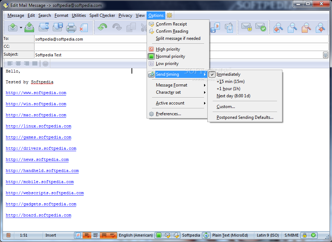This screenshot has width=332, height=242.
Task: Toggle S/MIME padlock encryption in status bar
Action: (x=305, y=235)
